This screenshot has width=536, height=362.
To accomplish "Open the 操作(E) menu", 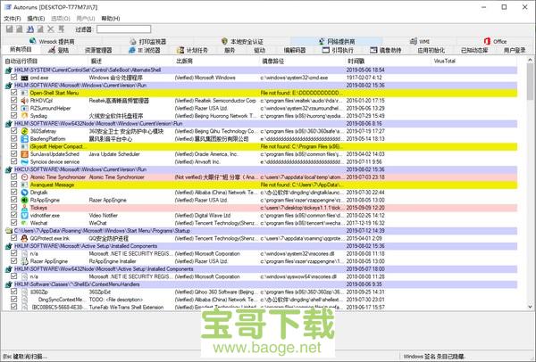I will pos(36,19).
